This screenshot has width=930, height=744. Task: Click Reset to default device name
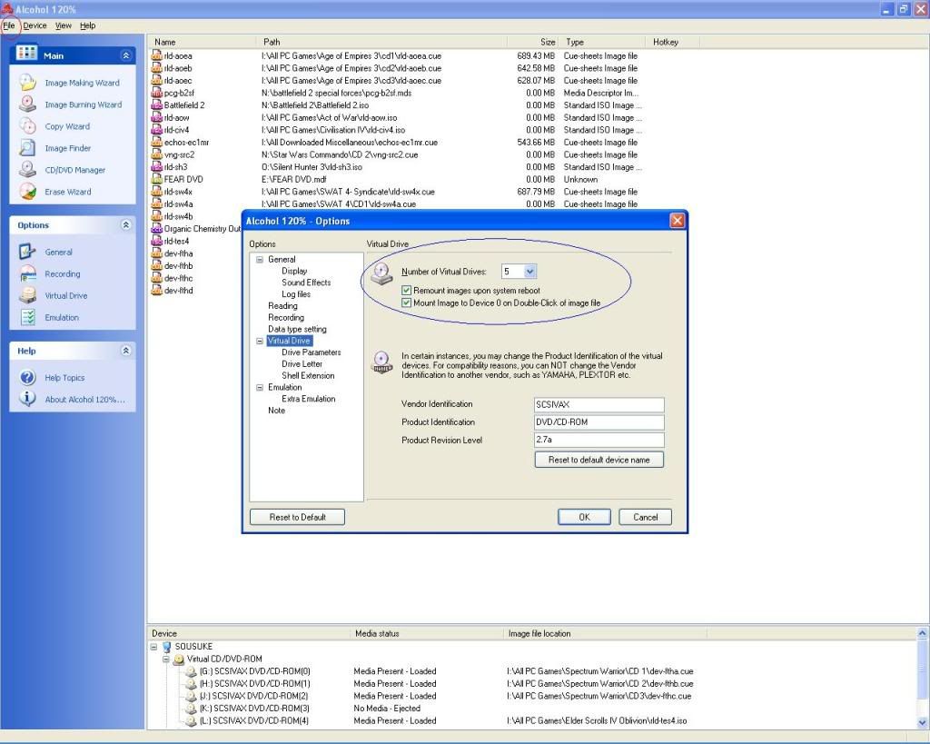click(x=599, y=460)
